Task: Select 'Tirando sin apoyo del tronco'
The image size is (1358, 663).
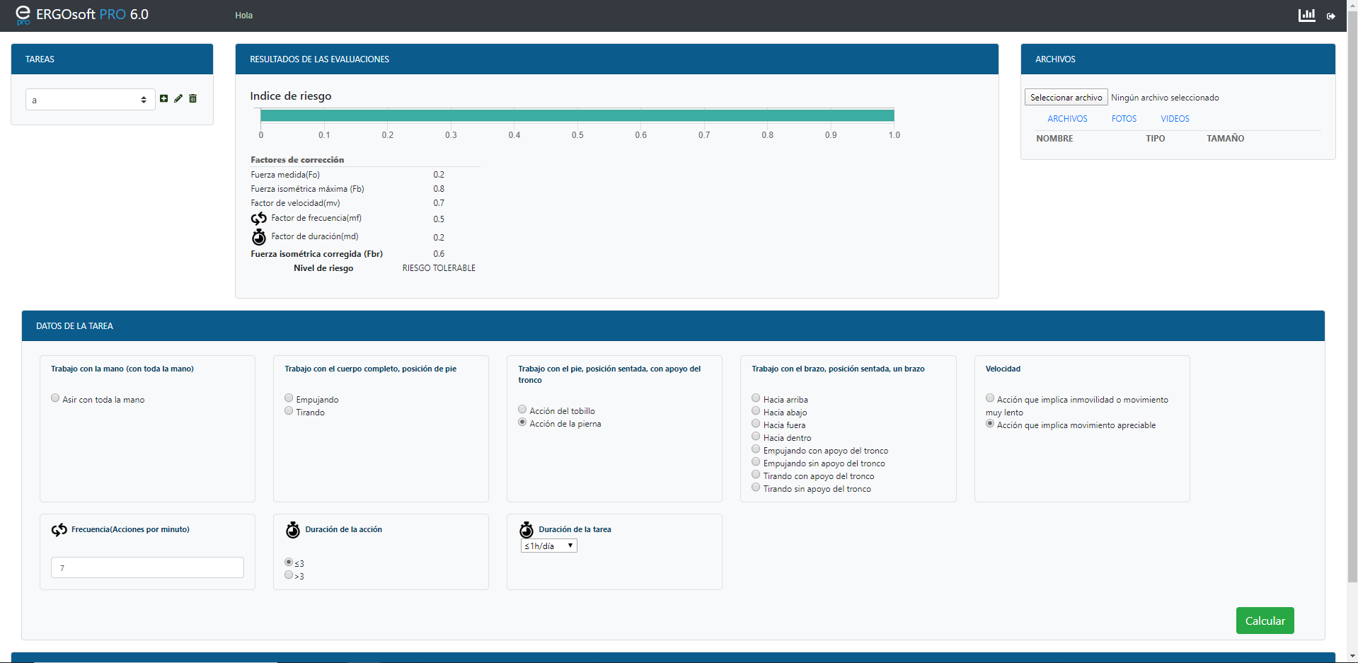Action: click(756, 488)
